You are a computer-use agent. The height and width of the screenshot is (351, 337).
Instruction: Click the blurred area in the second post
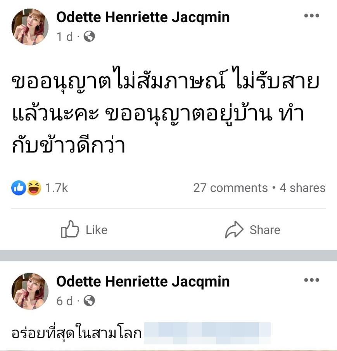tap(207, 333)
